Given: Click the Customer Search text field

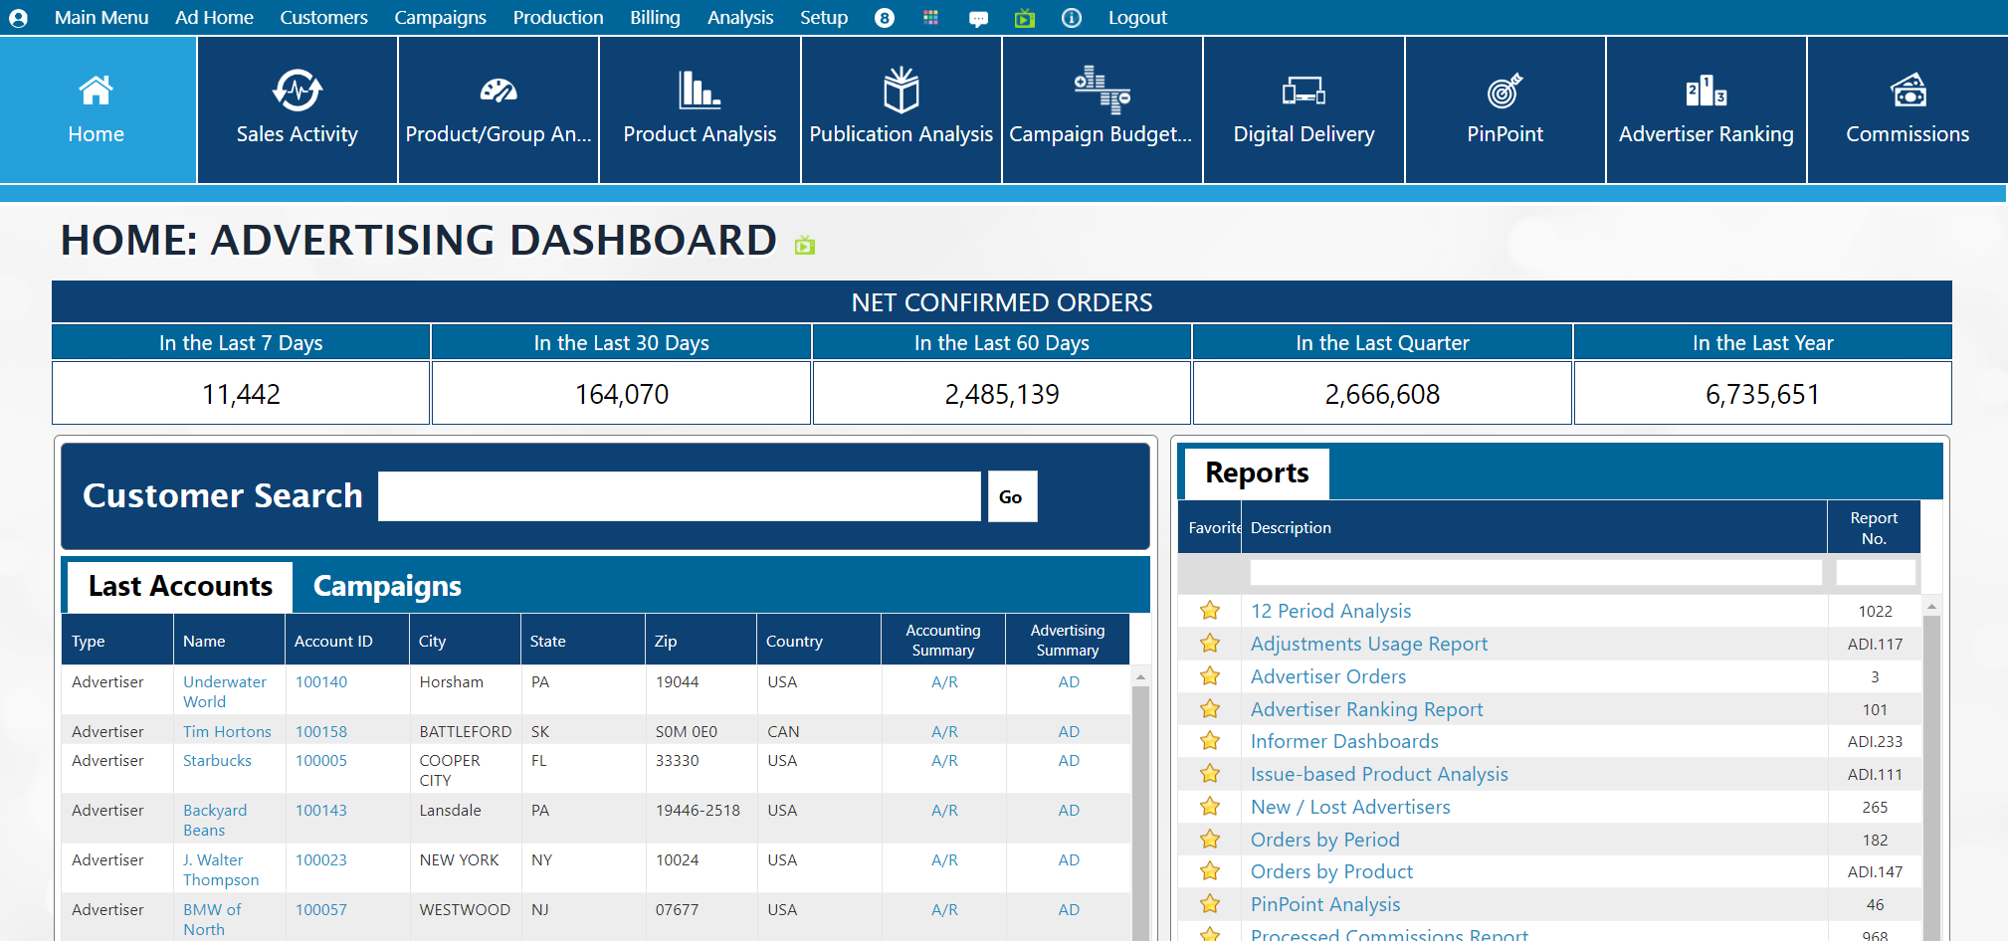Looking at the screenshot, I should tap(679, 496).
